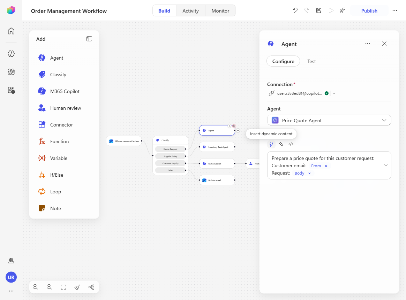Click Insert dynamic content lightning icon
The image size is (406, 300).
(x=271, y=144)
